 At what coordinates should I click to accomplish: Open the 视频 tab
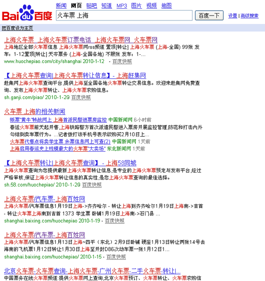click(151, 6)
